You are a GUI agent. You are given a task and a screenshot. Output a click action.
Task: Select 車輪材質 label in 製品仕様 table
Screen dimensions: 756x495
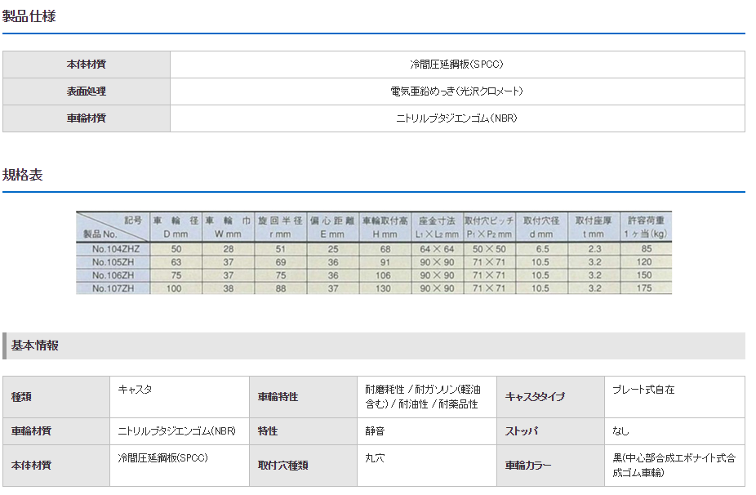(x=87, y=118)
